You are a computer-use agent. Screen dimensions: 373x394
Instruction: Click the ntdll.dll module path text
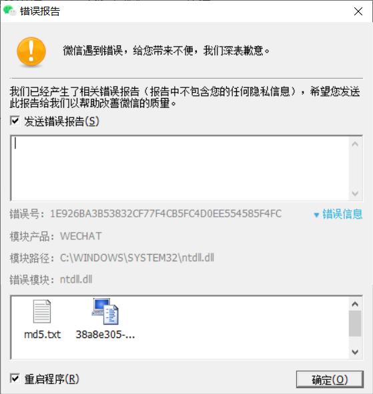[x=137, y=258]
